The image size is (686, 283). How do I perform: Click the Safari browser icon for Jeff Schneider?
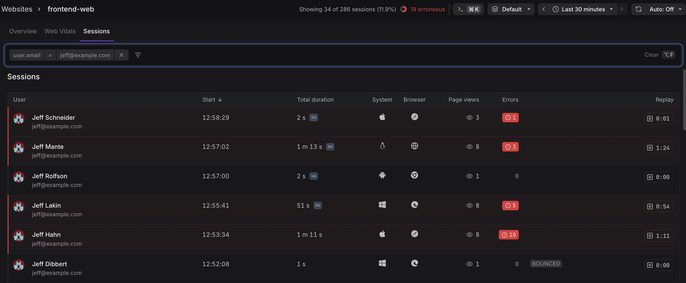click(x=414, y=117)
